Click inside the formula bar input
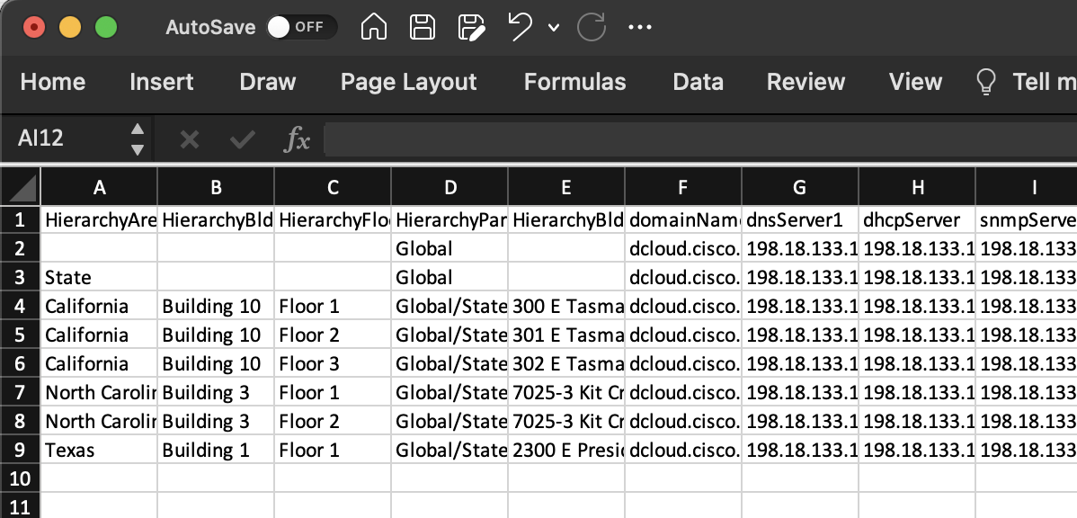 coord(692,138)
